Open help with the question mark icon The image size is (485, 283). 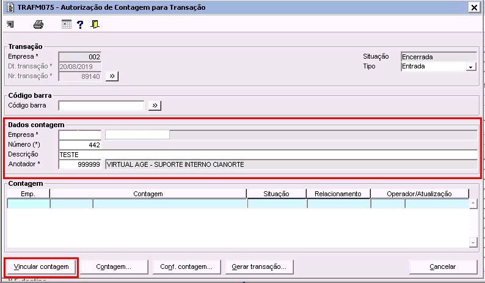click(x=80, y=25)
